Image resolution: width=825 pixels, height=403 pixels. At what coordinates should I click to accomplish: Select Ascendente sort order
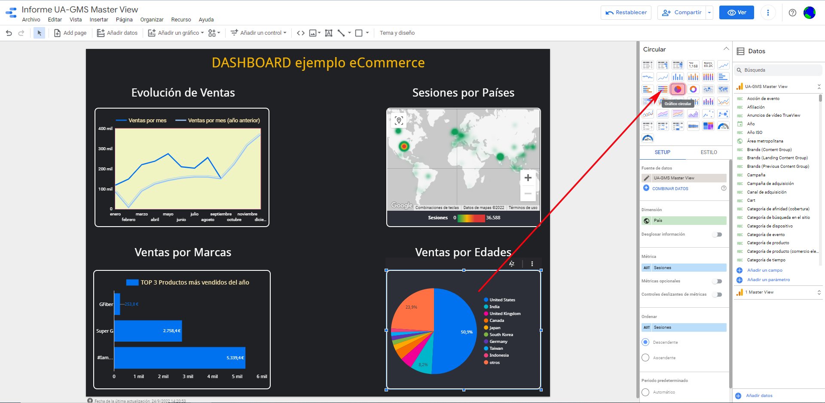click(645, 358)
